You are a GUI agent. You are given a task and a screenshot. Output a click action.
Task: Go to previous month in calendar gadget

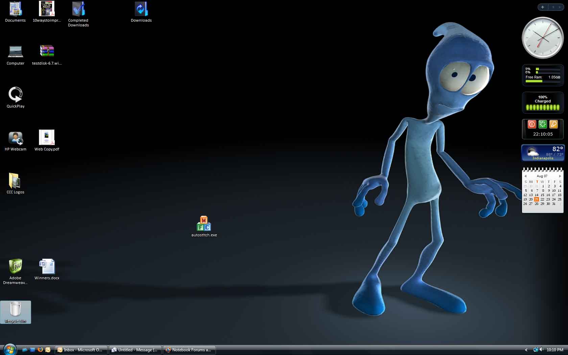[525, 176]
